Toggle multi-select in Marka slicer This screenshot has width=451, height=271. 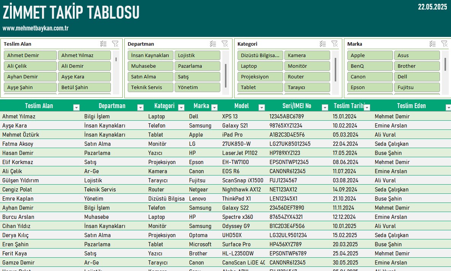pyautogui.click(x=433, y=44)
